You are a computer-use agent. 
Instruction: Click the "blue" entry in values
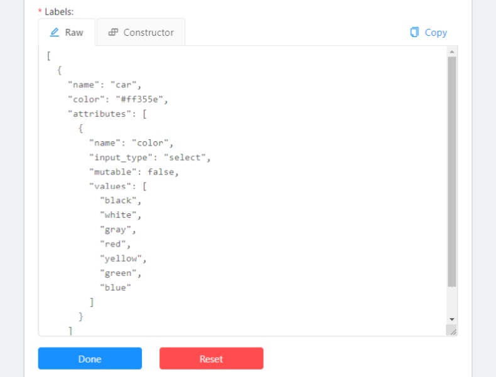coord(116,287)
